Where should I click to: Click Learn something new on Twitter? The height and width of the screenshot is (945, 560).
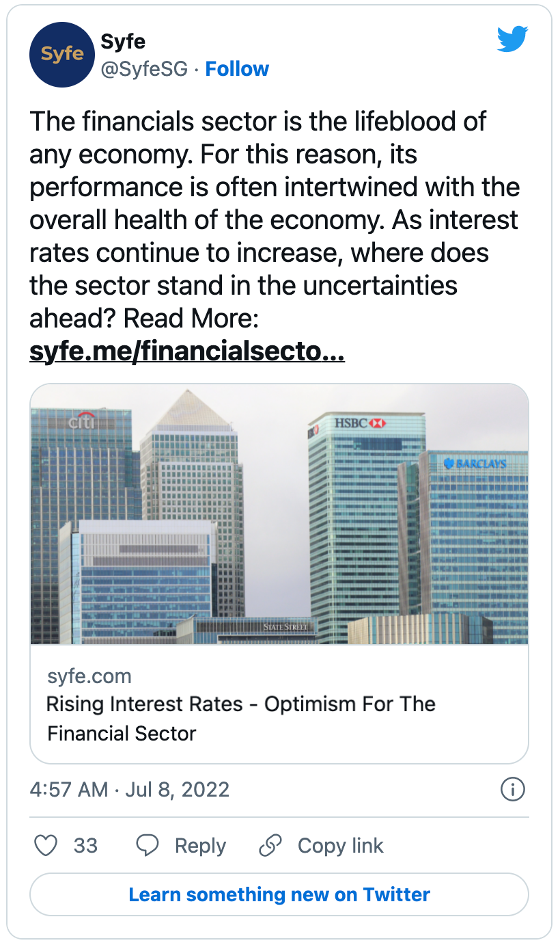click(279, 894)
